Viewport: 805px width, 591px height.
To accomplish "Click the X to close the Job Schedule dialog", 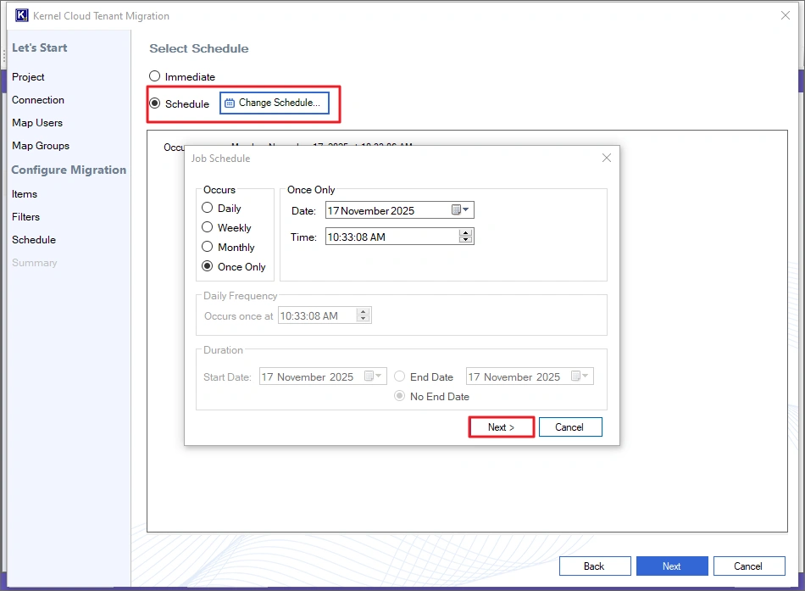I will pos(606,158).
